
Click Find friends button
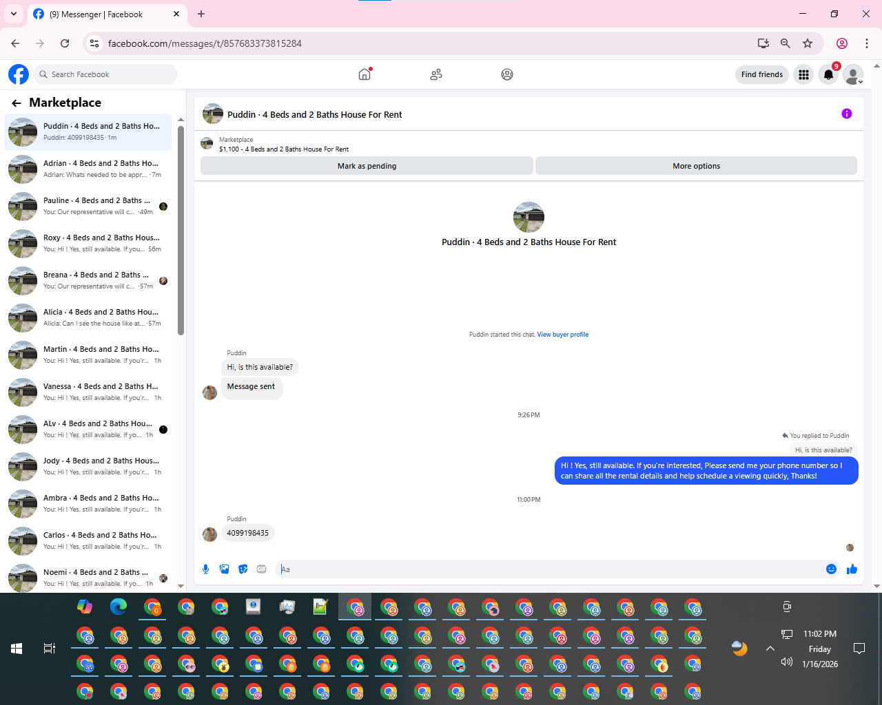(x=762, y=74)
